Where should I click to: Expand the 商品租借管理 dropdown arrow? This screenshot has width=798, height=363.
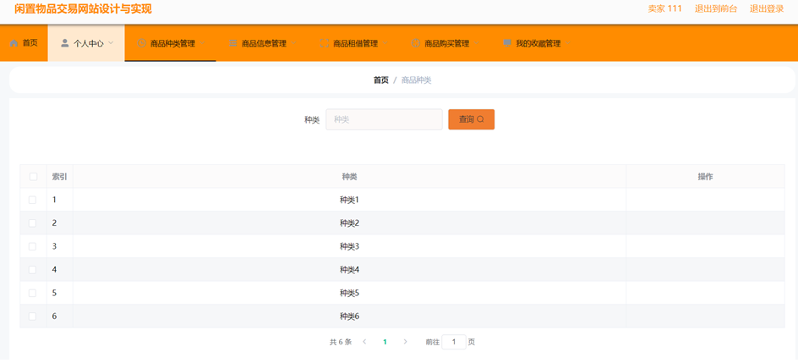pyautogui.click(x=385, y=43)
